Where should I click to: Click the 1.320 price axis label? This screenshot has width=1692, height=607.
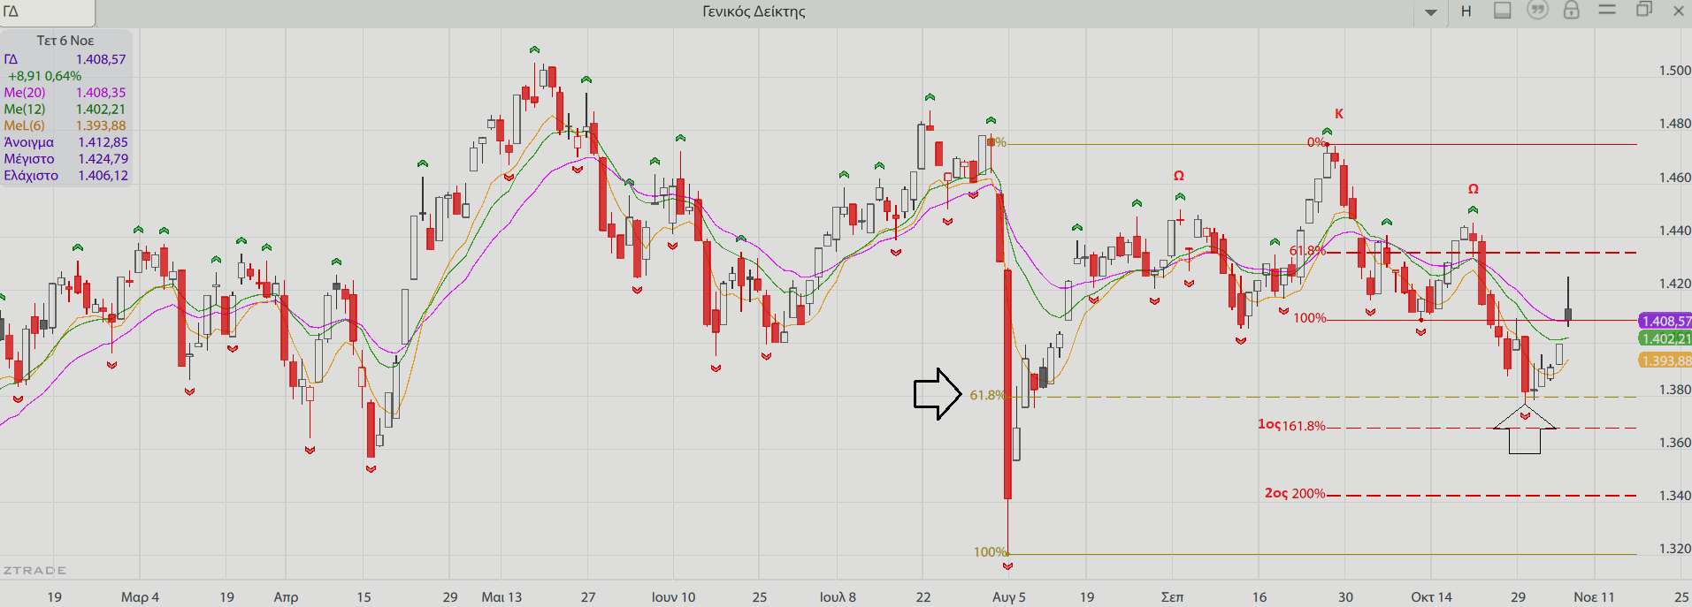pyautogui.click(x=1675, y=549)
